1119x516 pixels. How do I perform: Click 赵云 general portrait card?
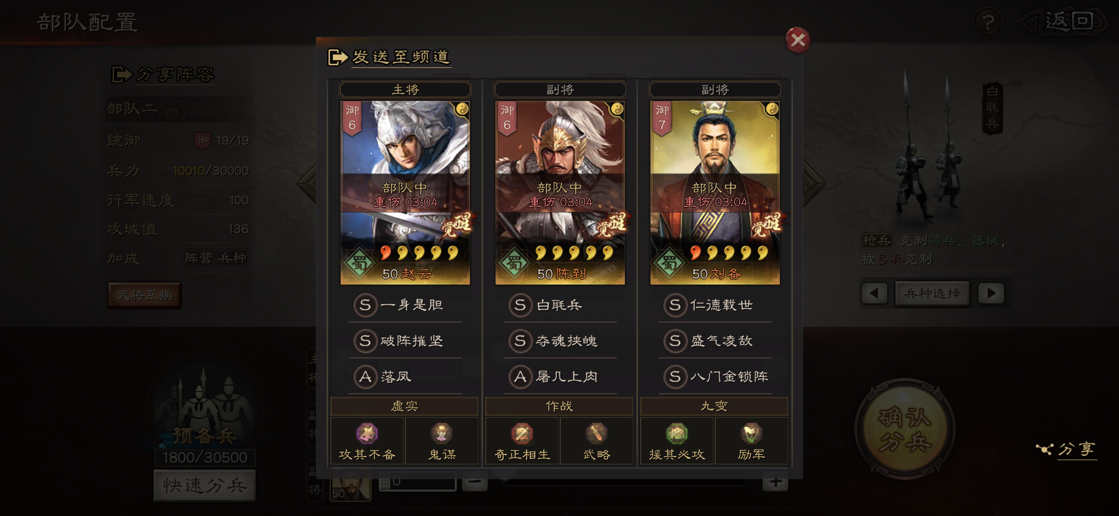pyautogui.click(x=405, y=193)
